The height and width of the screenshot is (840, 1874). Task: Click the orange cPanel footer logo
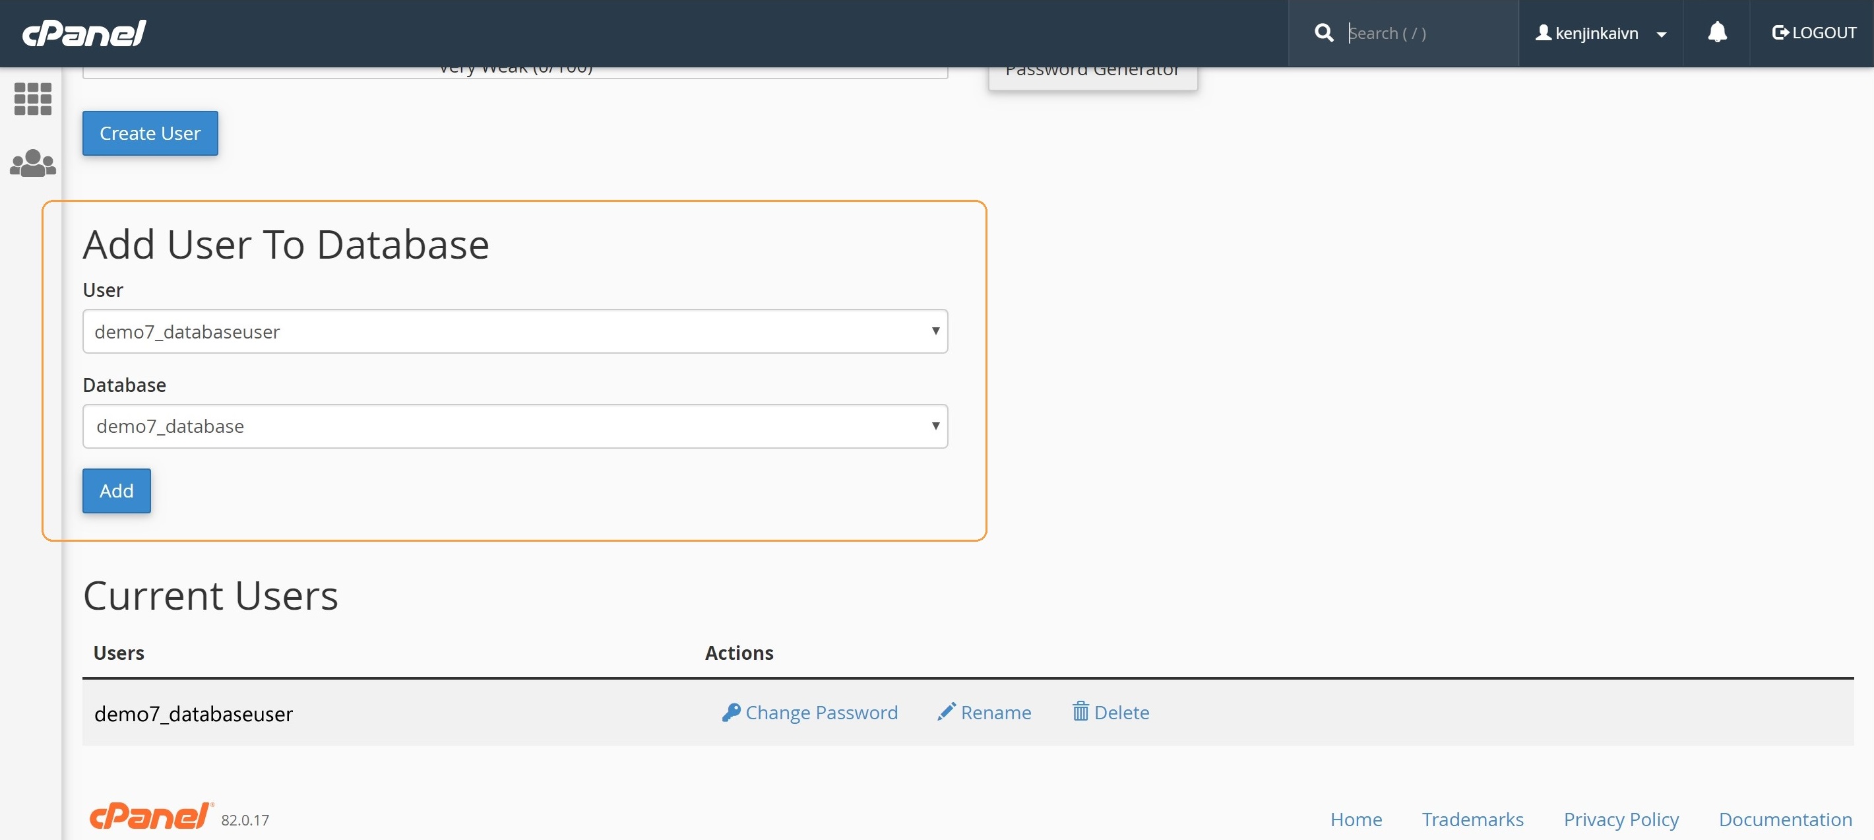coord(151,816)
